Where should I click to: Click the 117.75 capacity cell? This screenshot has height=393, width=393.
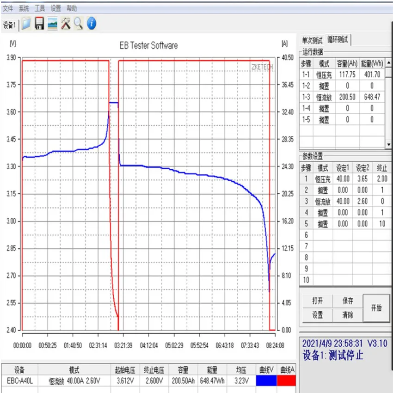(347, 75)
